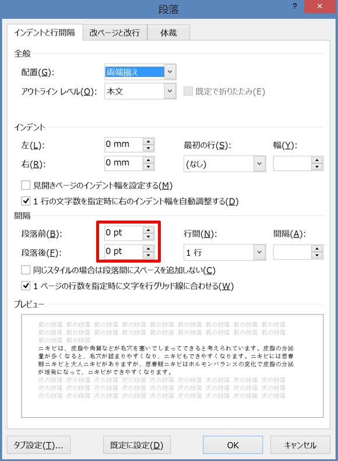Toggle 右のインデント幅を自動調整する checkbox

coord(26,201)
